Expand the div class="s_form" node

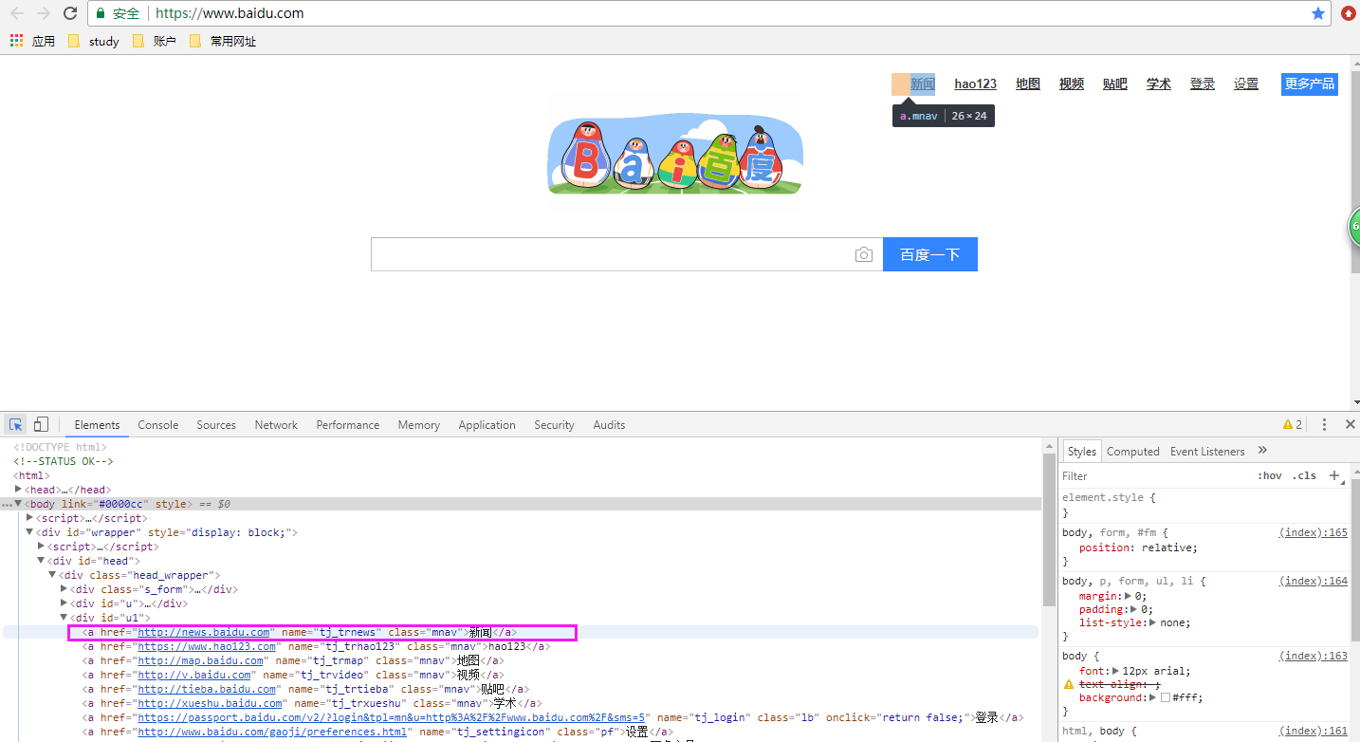(64, 589)
